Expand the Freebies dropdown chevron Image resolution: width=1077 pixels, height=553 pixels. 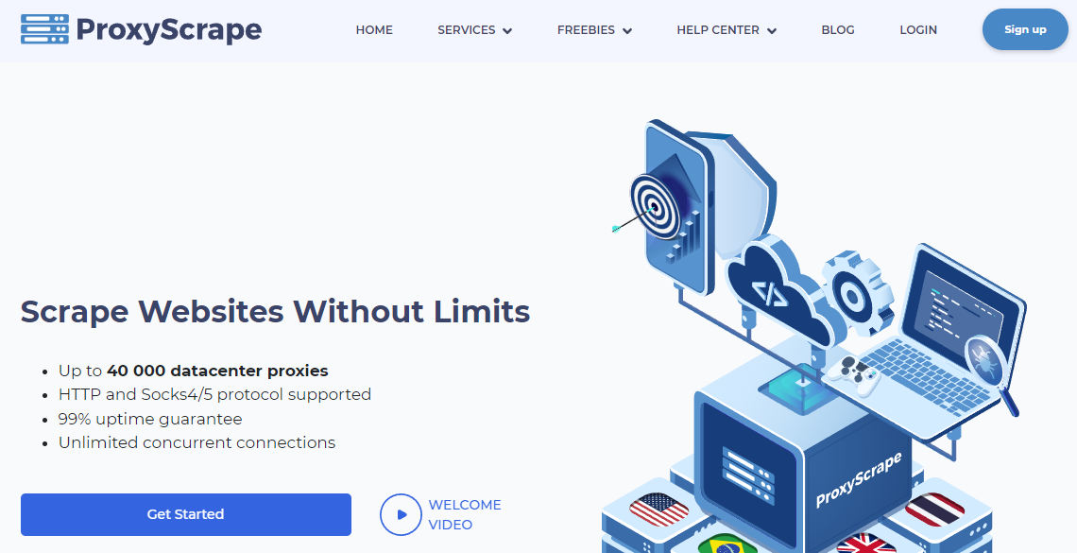point(627,31)
